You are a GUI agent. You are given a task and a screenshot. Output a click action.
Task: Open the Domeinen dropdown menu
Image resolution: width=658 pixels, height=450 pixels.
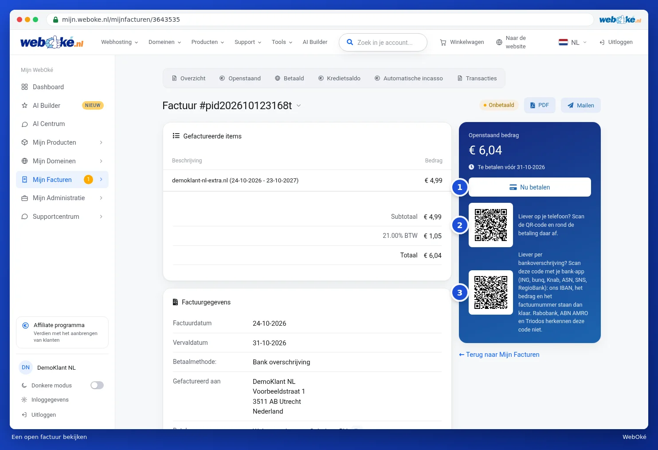tap(165, 42)
